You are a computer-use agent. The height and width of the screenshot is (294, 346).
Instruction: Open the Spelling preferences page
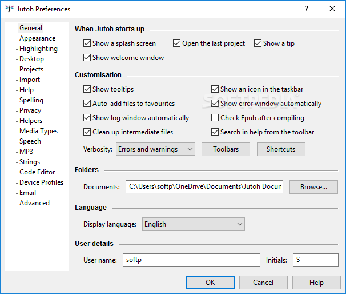point(31,100)
